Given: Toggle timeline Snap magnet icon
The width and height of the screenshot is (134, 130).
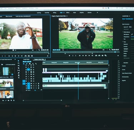Looking at the screenshot, I should 27,64.
